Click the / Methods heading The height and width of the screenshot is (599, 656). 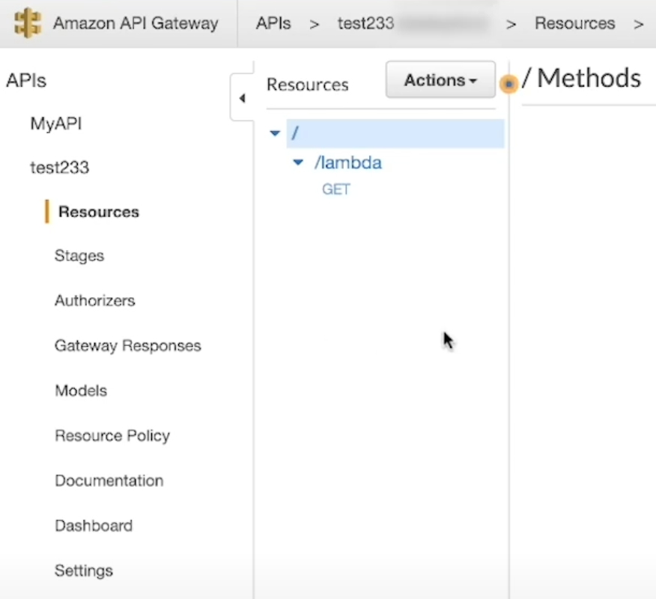582,78
